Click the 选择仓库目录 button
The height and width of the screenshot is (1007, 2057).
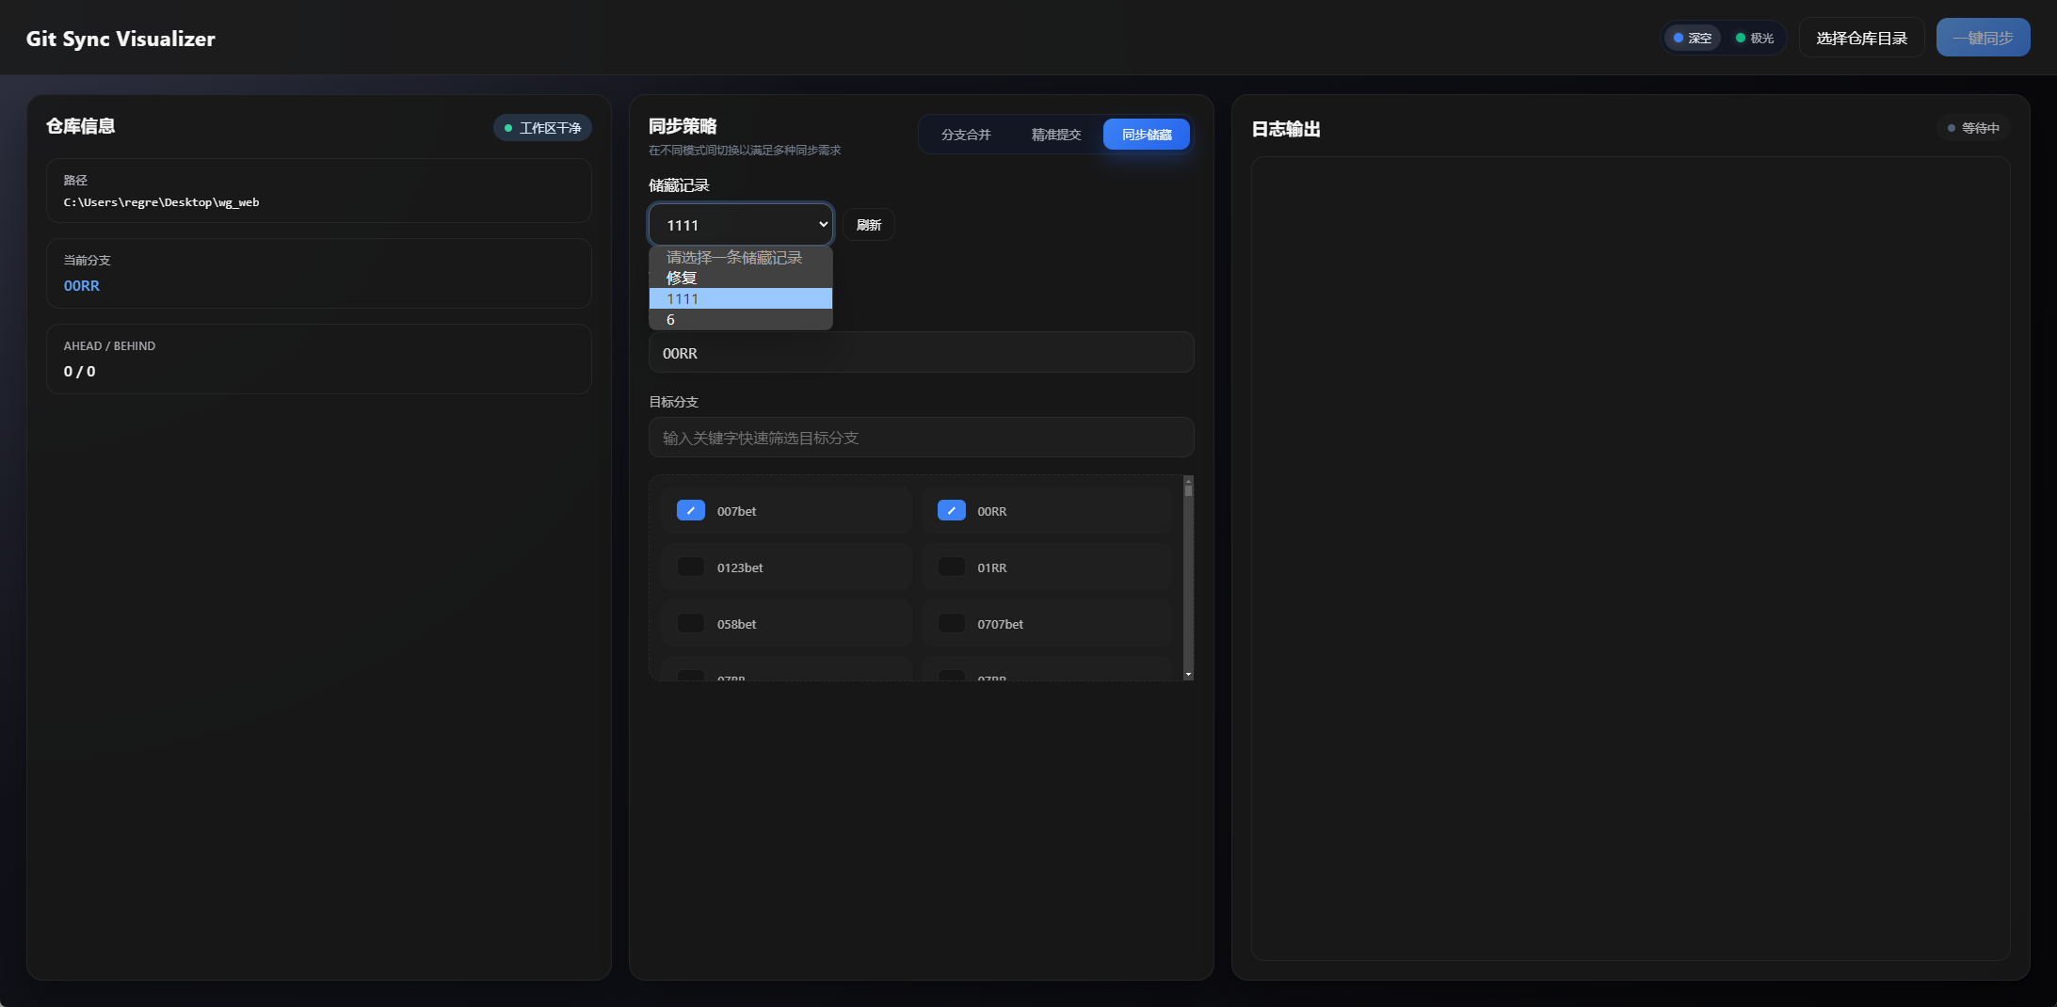pyautogui.click(x=1861, y=38)
